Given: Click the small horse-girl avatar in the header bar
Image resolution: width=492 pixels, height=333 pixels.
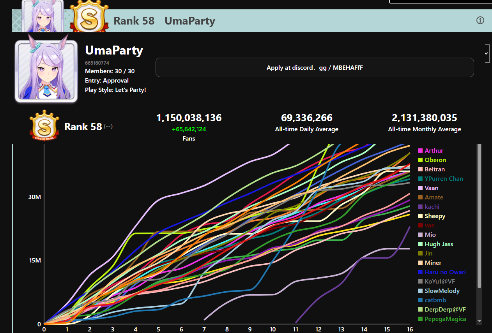Looking at the screenshot, I should pyautogui.click(x=42, y=16).
